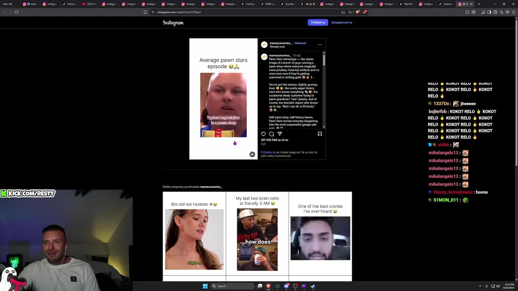Screen dimensions: 518x291
Task: Click the Windows taskbar Search box
Action: tap(232, 286)
